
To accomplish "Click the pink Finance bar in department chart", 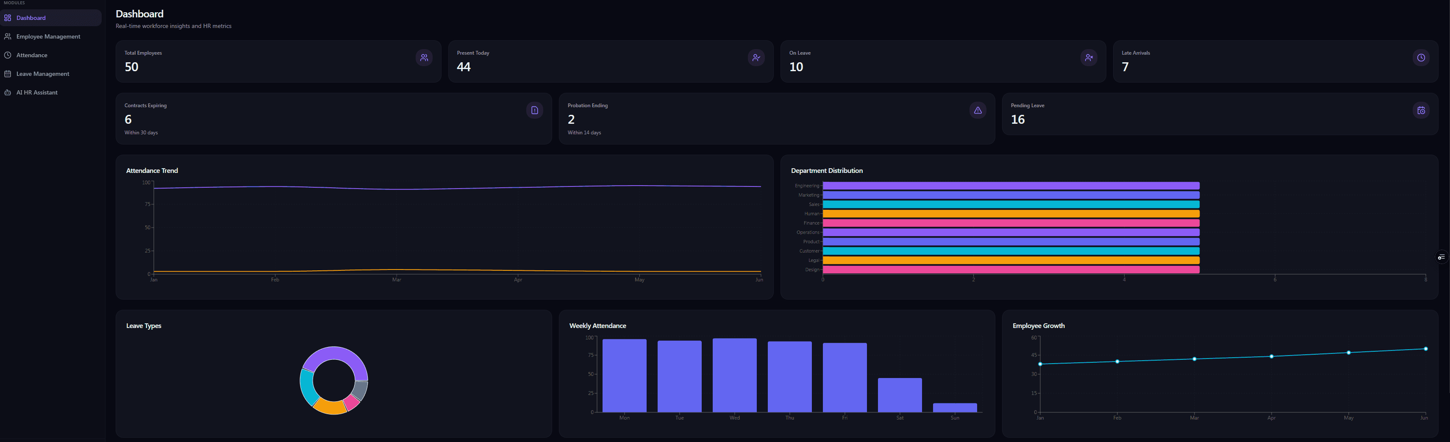I will [x=1011, y=223].
